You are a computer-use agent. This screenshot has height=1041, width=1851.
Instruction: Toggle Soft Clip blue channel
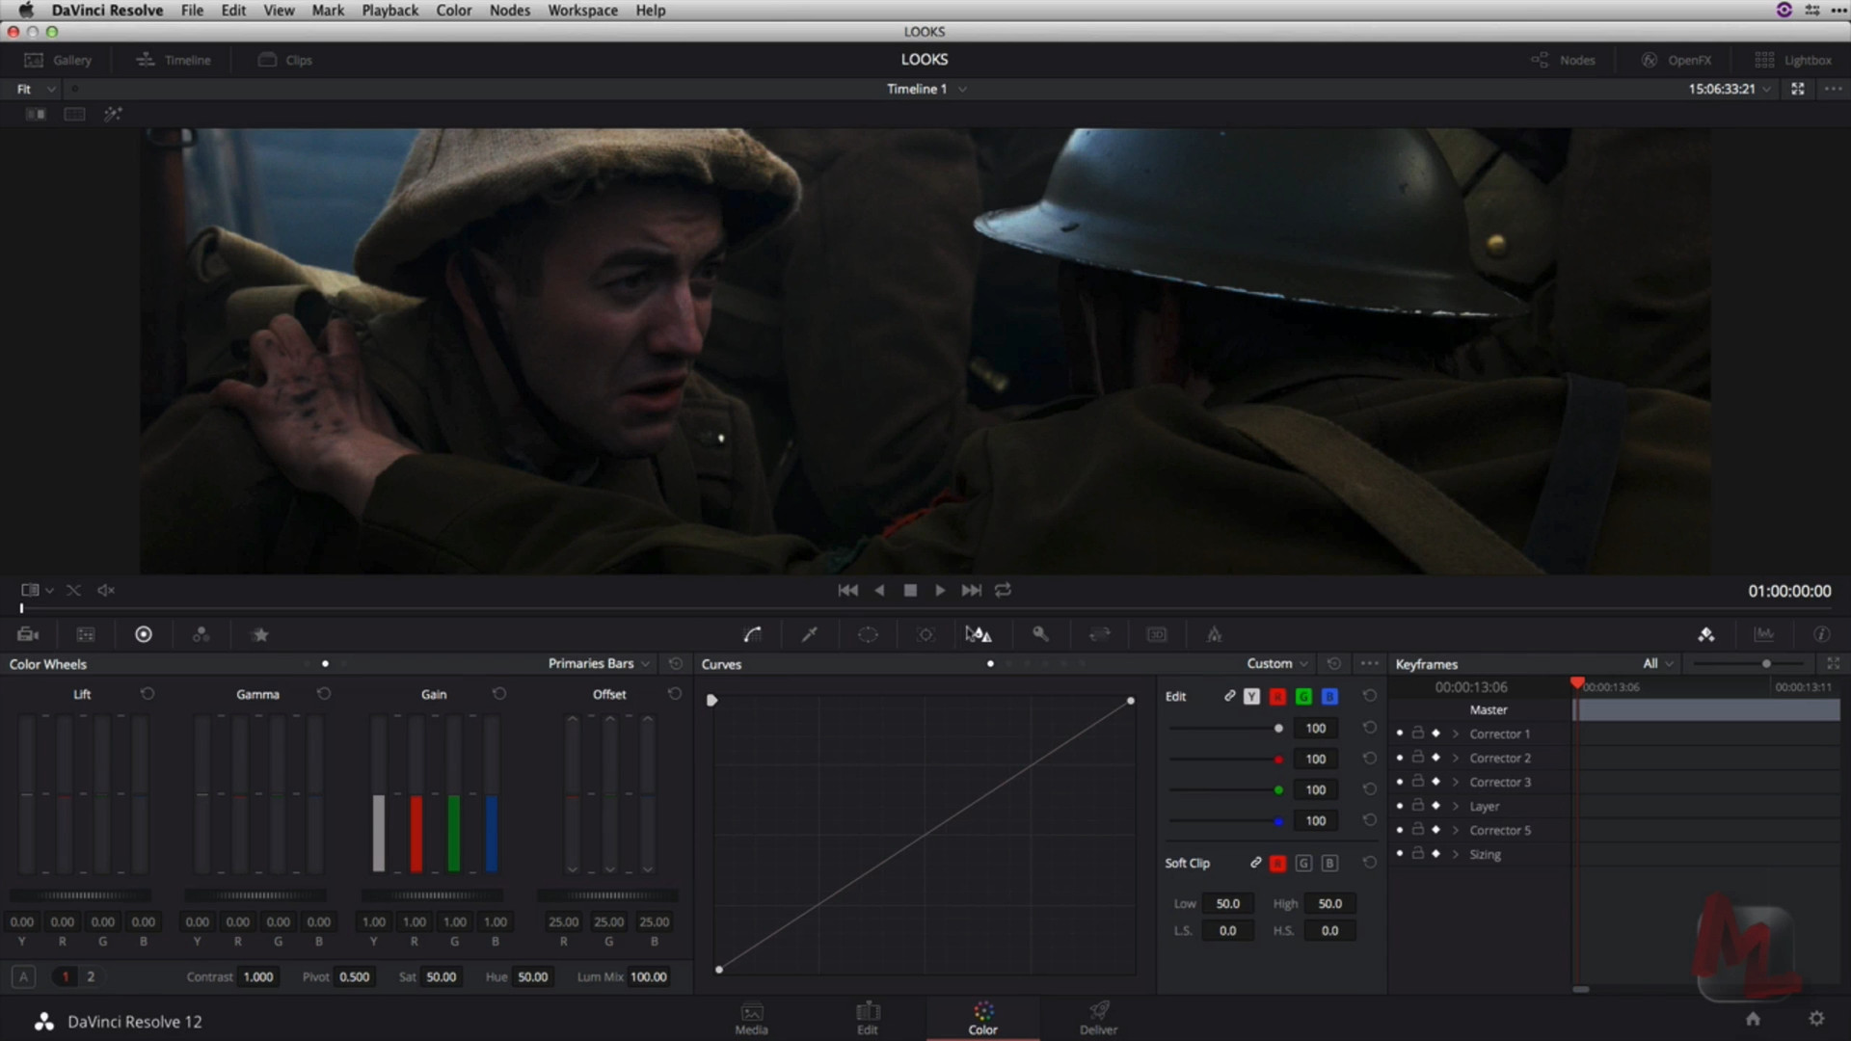(x=1329, y=864)
